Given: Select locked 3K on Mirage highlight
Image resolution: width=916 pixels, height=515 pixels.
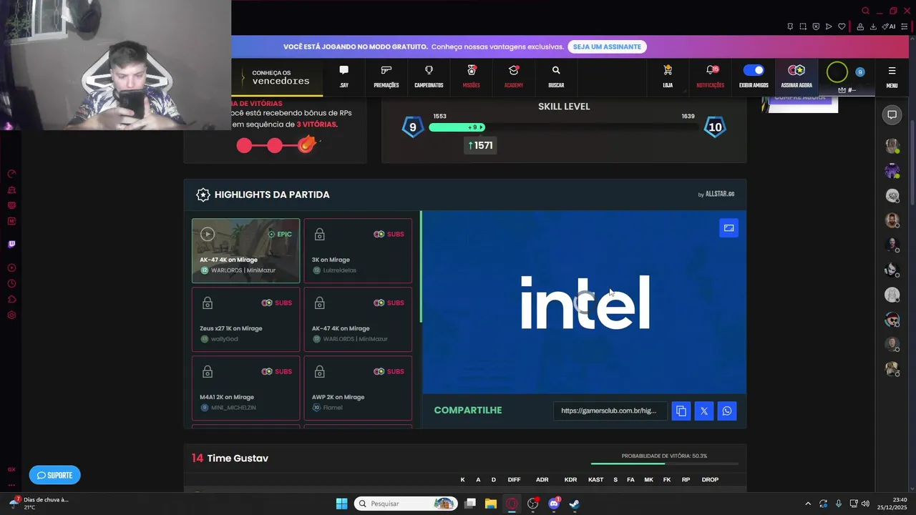Looking at the screenshot, I should pyautogui.click(x=358, y=251).
